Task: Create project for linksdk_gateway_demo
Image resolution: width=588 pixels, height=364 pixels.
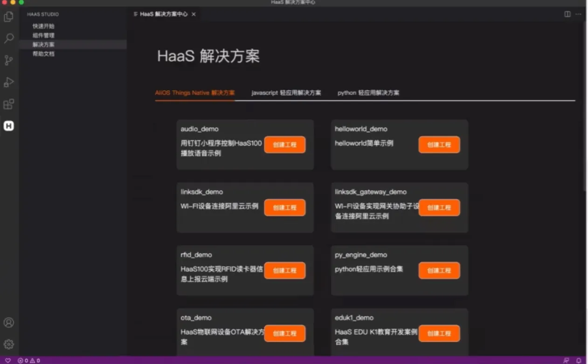Action: pos(439,208)
